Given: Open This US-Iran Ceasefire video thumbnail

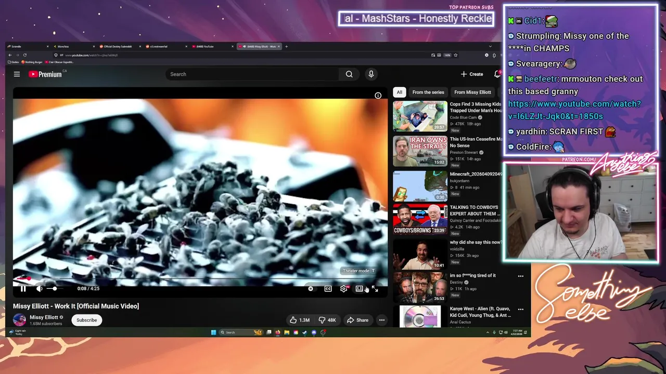Looking at the screenshot, I should [x=420, y=151].
